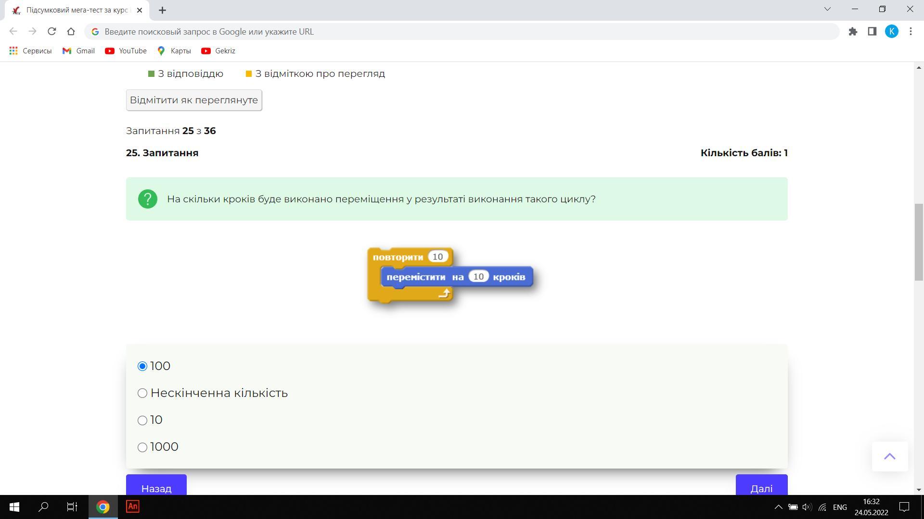Open Adobe Animate from the taskbar

(132, 507)
